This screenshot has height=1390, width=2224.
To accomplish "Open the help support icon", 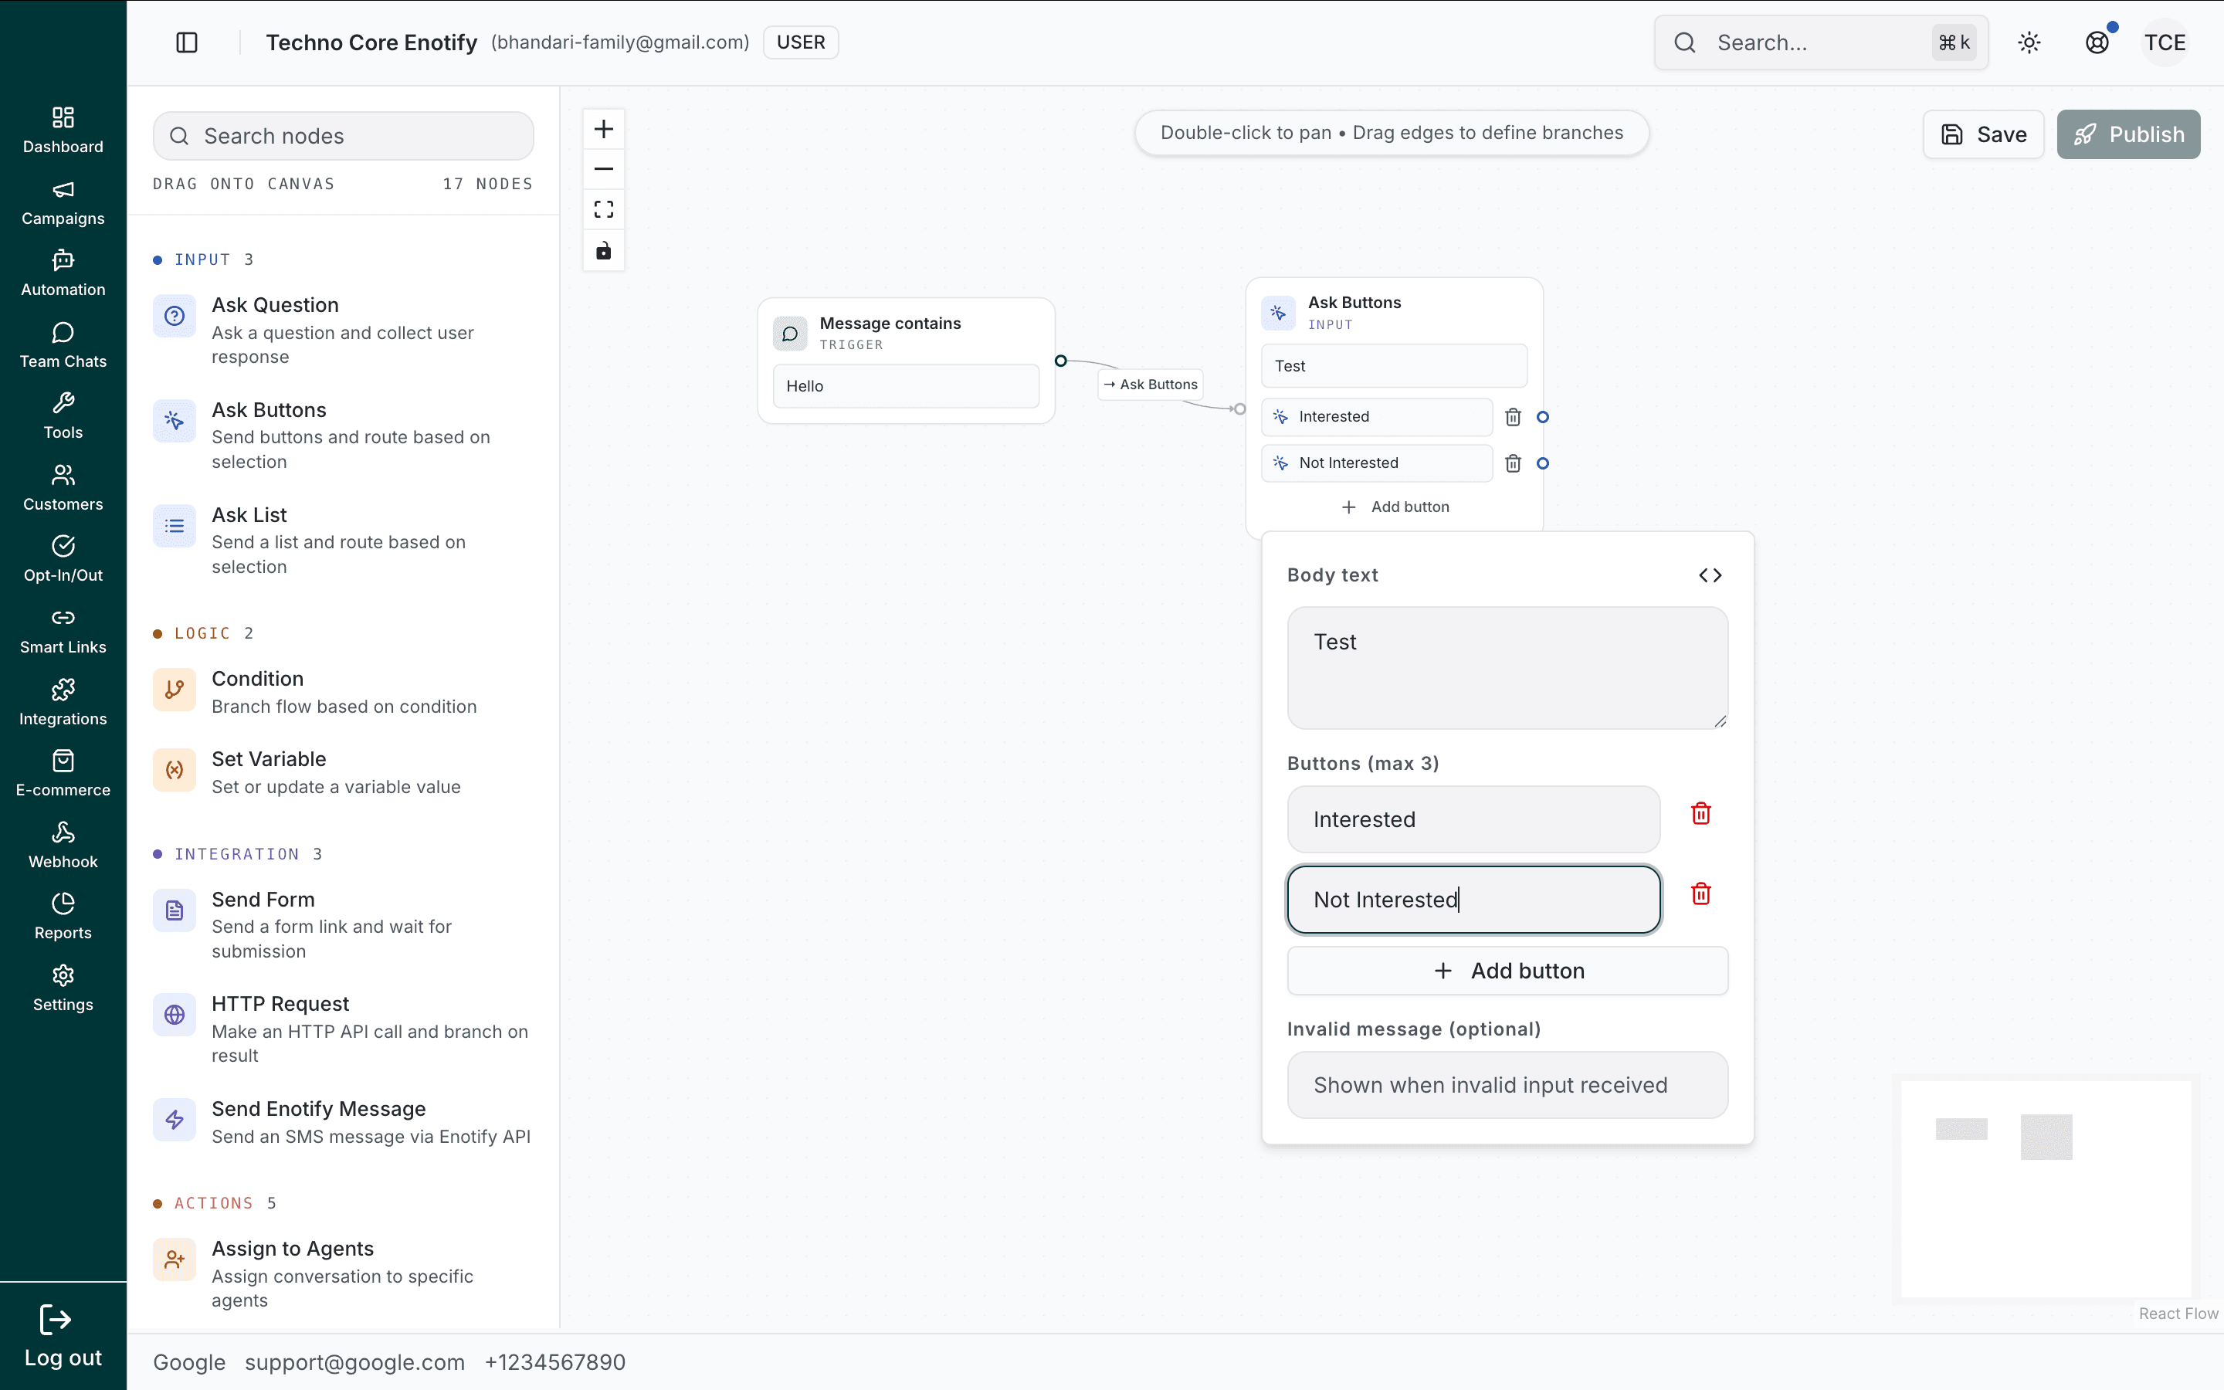I will tap(2097, 42).
